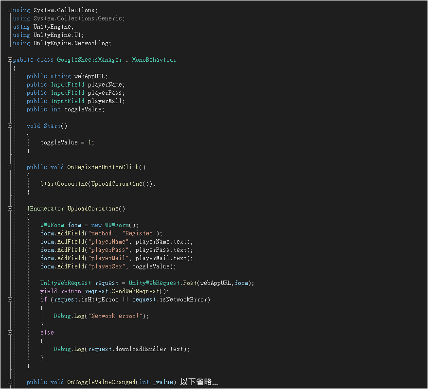The image size is (428, 389).
Task: Click the IEnumerator return type
Action: 45,209
